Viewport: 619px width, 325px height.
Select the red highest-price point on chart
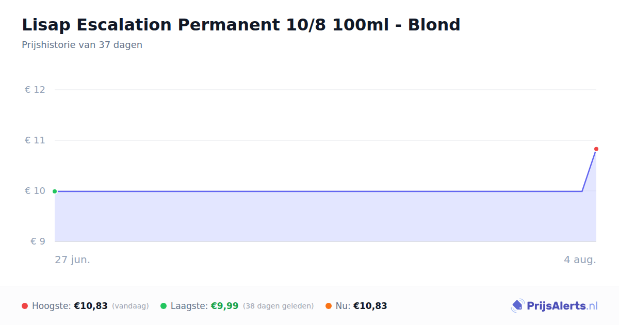coord(596,149)
